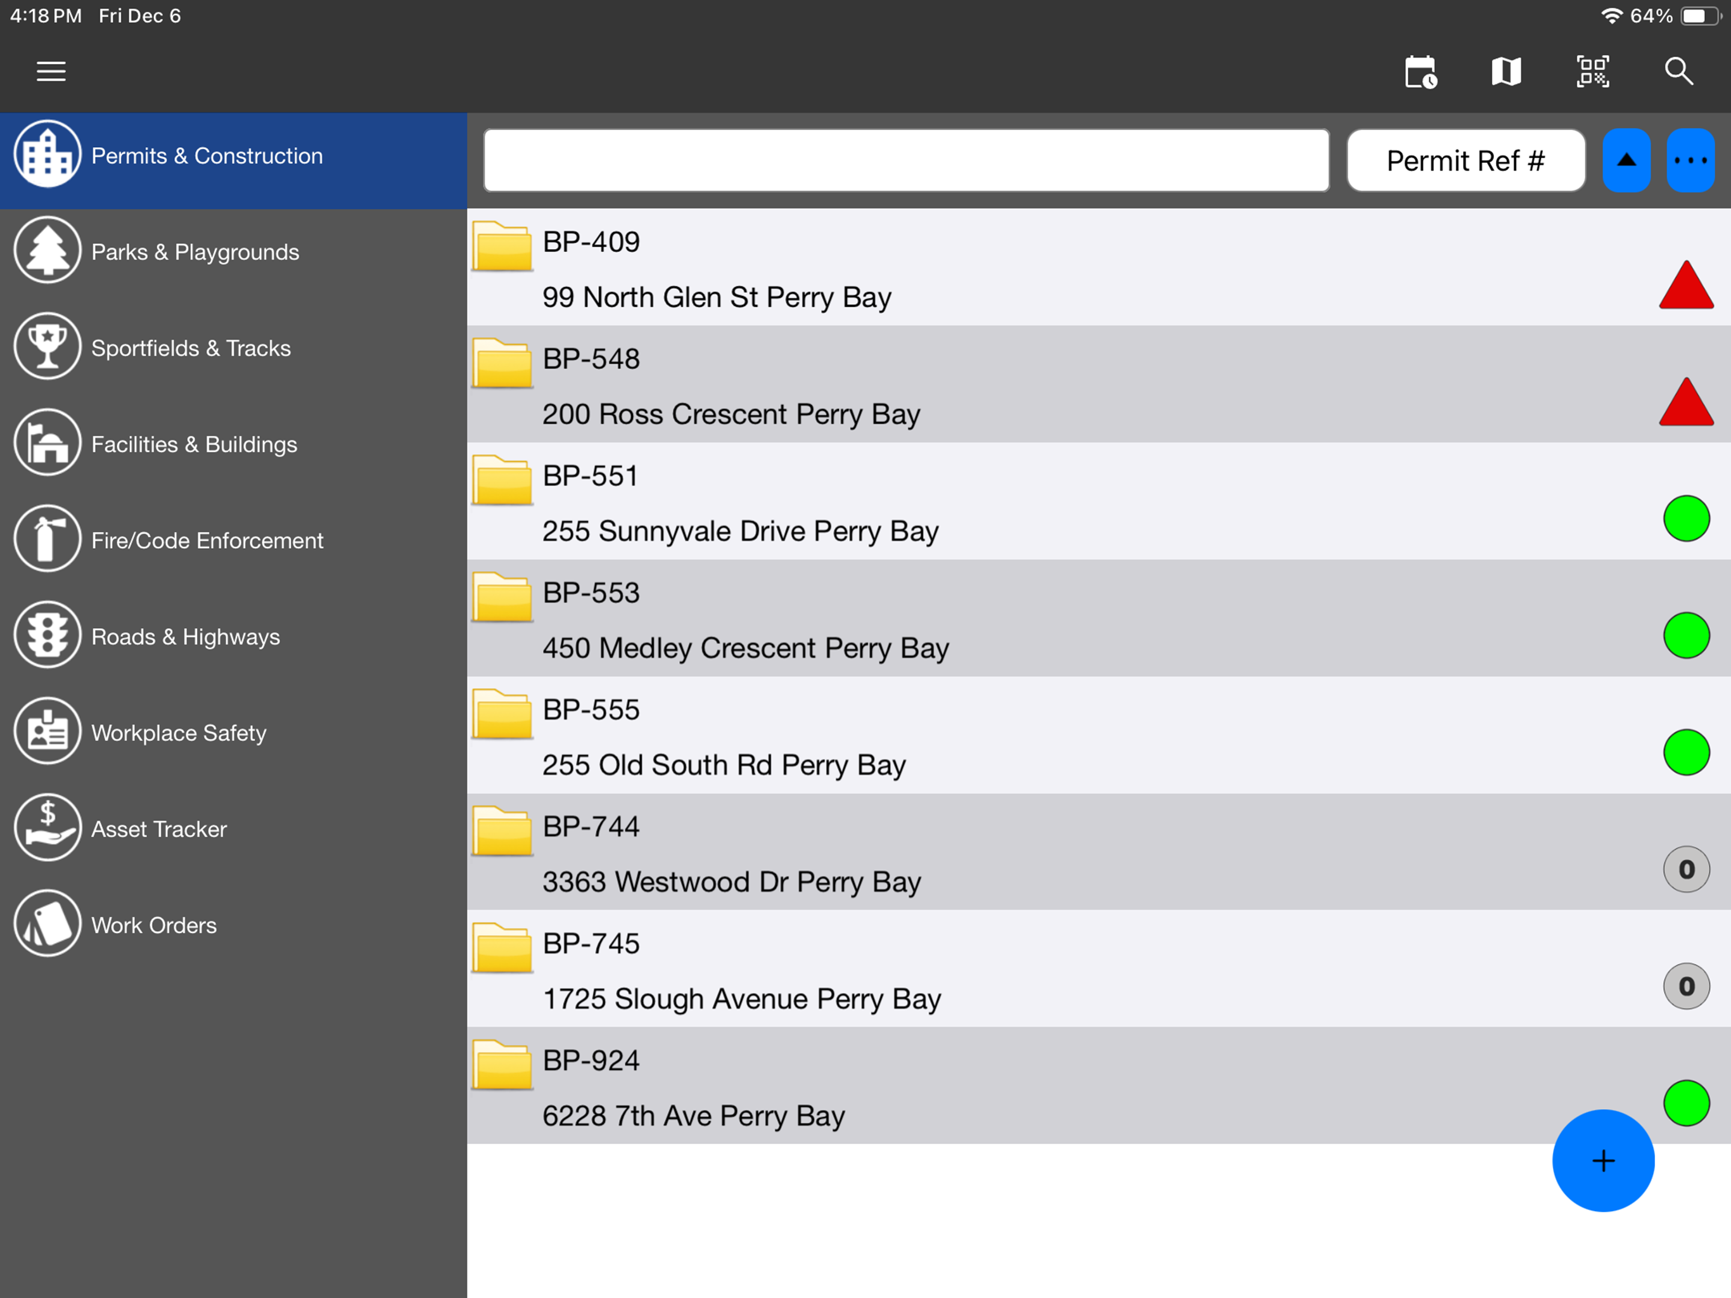1731x1298 pixels.
Task: Open the Work Orders label
Action: 154,925
